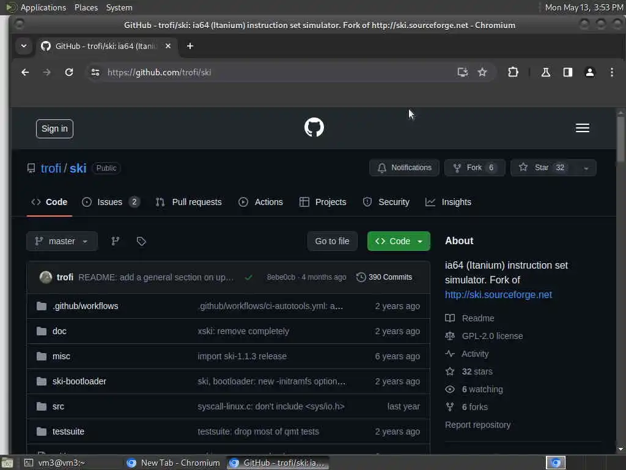
Task: Click the ski-bootloader folder icon
Action: [42, 381]
